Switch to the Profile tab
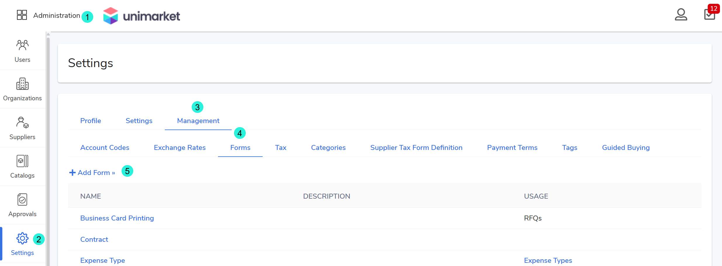Image resolution: width=722 pixels, height=266 pixels. [x=91, y=121]
